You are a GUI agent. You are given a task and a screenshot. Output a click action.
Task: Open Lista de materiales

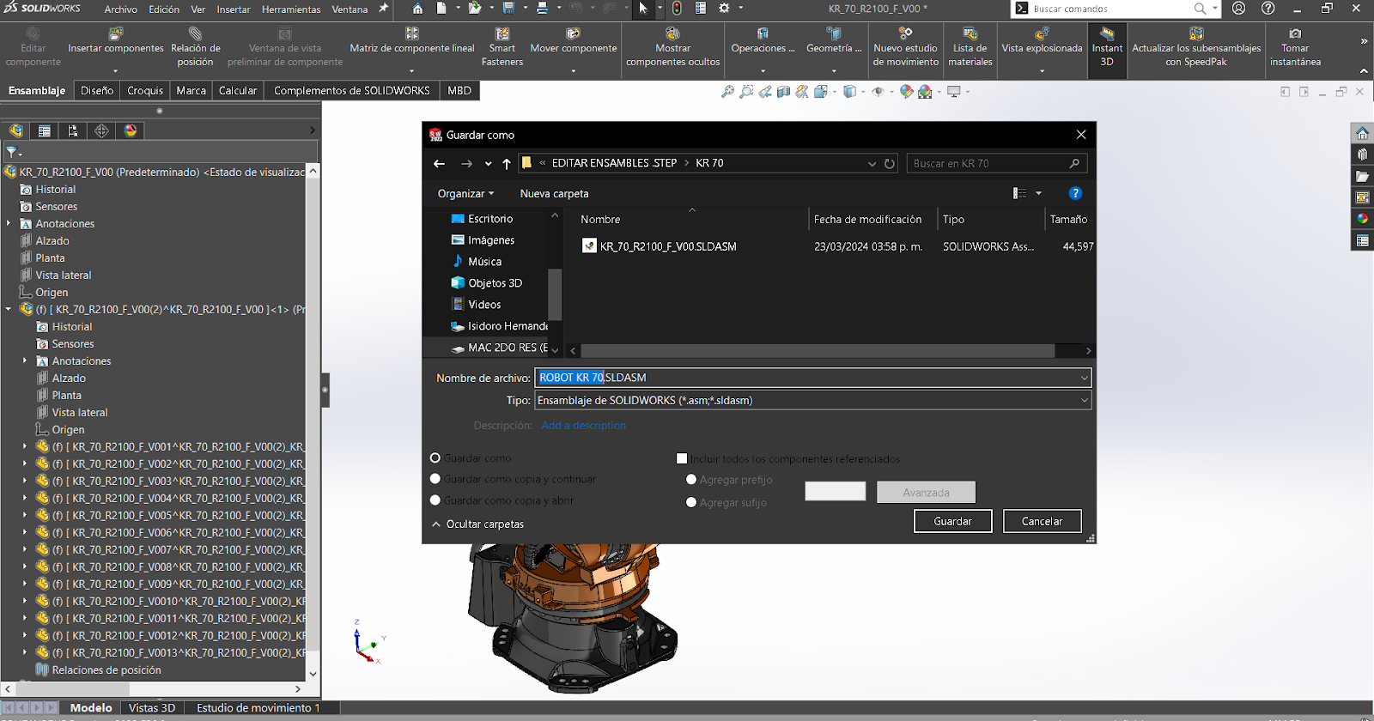click(970, 48)
